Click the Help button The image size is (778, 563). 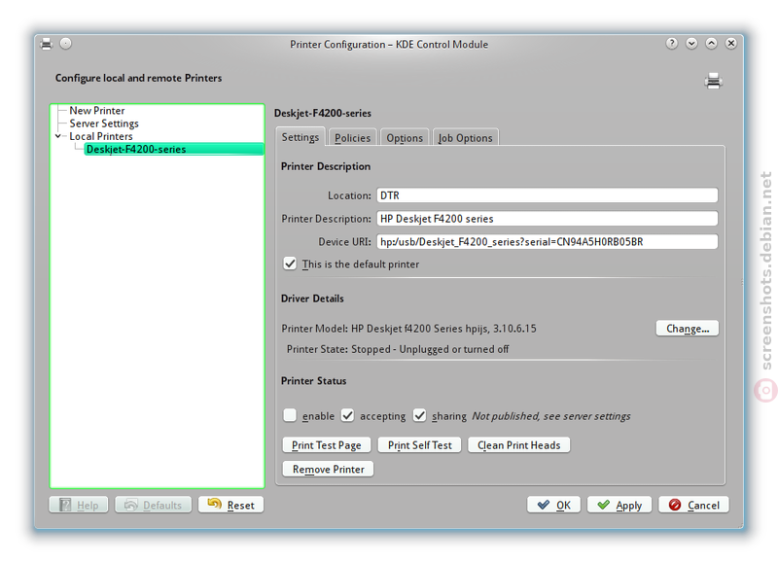point(79,505)
